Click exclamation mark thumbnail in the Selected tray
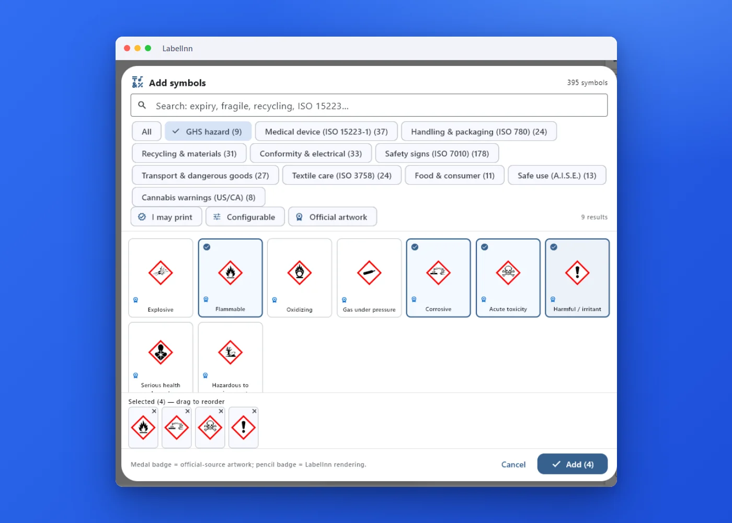Screen dimensions: 732x523 pos(244,428)
